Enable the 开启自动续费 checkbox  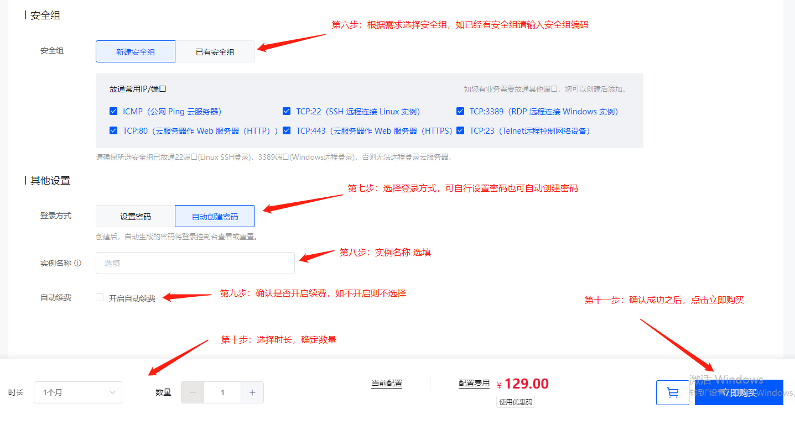tap(100, 297)
